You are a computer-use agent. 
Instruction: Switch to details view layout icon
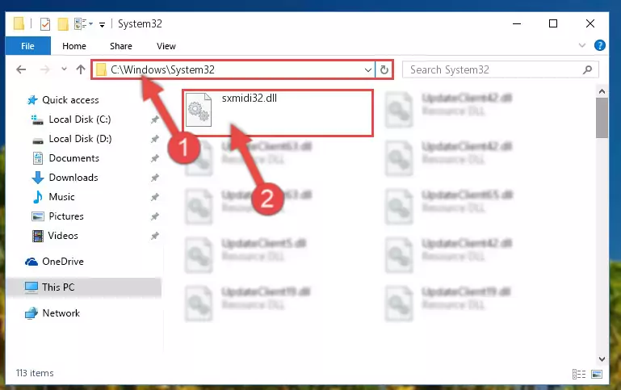pyautogui.click(x=579, y=374)
